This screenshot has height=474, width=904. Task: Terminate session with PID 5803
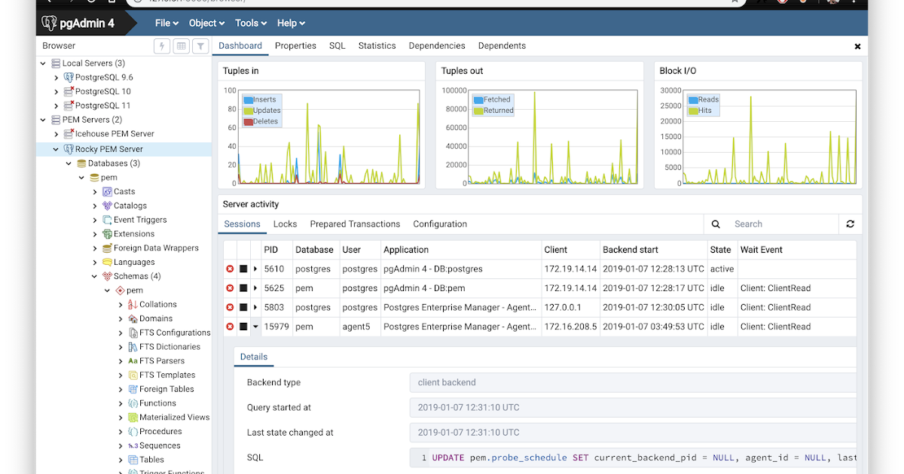pyautogui.click(x=230, y=308)
